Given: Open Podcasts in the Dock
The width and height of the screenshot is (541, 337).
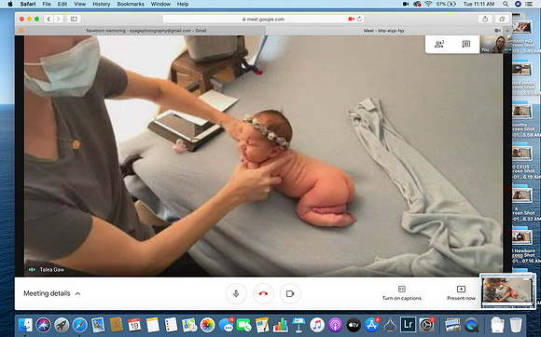Looking at the screenshot, I should (x=335, y=325).
